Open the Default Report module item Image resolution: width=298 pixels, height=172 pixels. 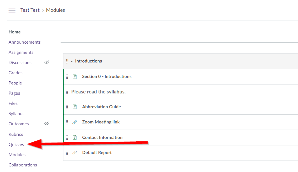pyautogui.click(x=97, y=153)
